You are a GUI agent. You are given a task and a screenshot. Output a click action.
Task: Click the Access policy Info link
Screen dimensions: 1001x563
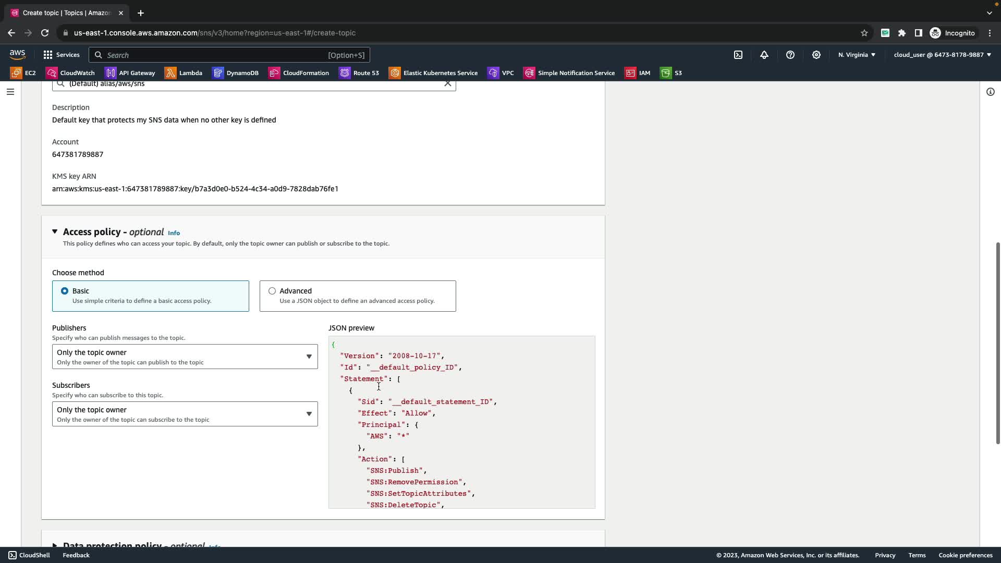pyautogui.click(x=174, y=233)
